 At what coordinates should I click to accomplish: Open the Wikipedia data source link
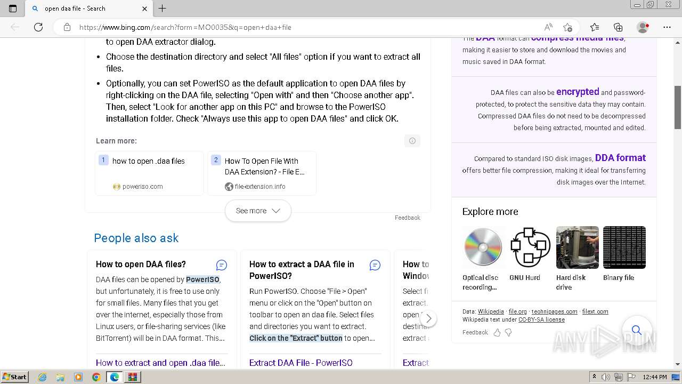[491, 311]
